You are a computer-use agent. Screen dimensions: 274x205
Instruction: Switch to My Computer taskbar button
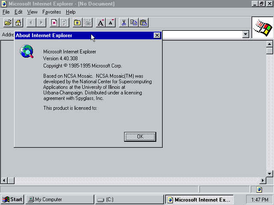pos(60,199)
